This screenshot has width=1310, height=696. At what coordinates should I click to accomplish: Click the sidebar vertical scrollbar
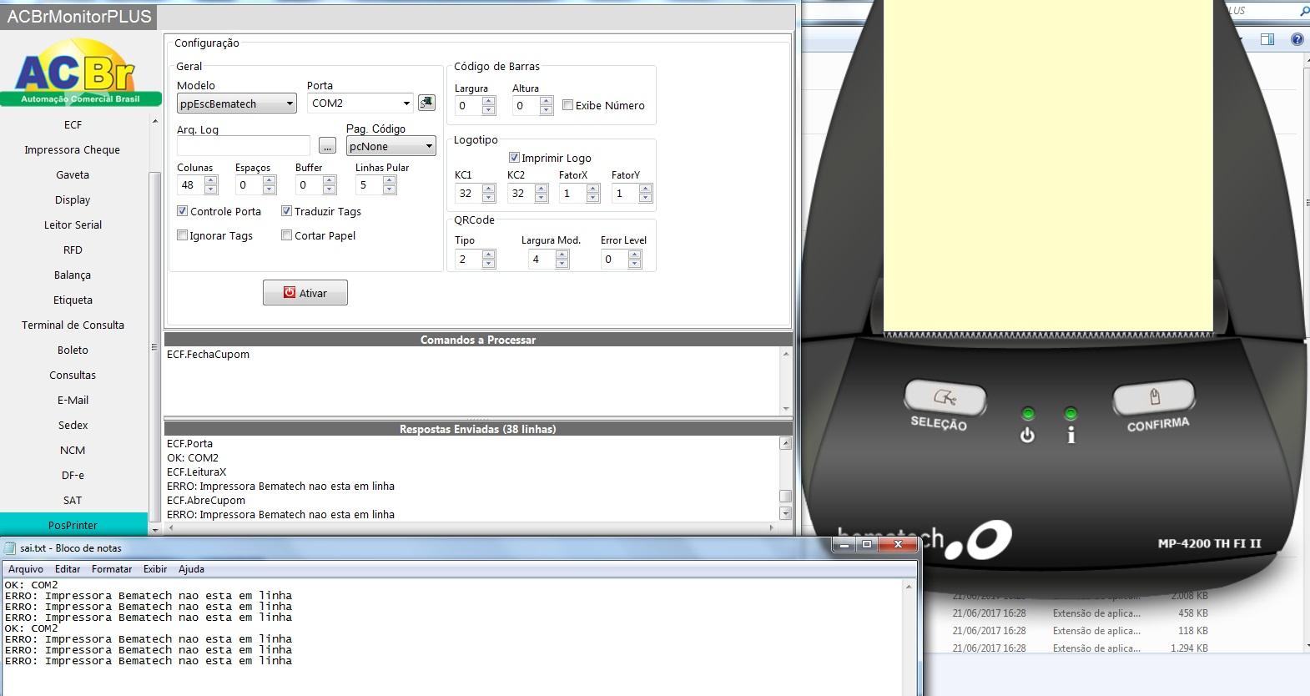pos(154,325)
